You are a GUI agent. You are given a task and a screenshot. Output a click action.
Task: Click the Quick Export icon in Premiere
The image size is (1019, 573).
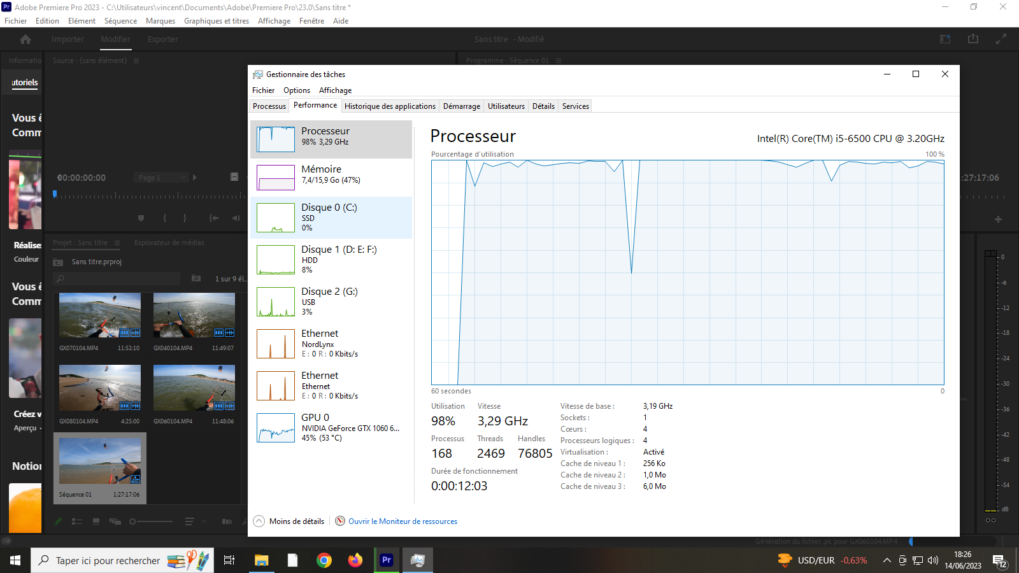coord(973,39)
